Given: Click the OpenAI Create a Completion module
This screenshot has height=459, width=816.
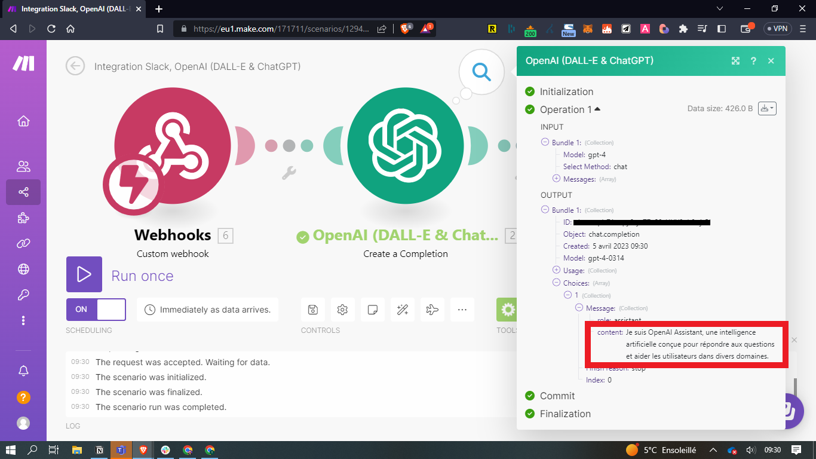Looking at the screenshot, I should [x=405, y=146].
